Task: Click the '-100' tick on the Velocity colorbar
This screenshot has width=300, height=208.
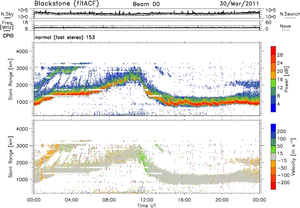Action: click(283, 175)
